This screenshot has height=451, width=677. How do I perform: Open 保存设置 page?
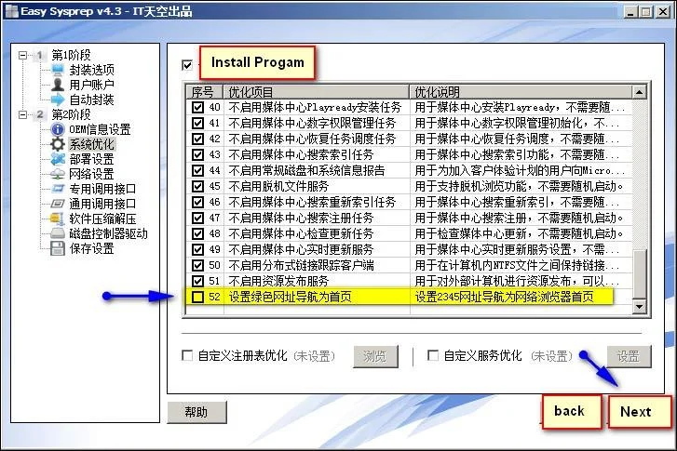tap(92, 248)
